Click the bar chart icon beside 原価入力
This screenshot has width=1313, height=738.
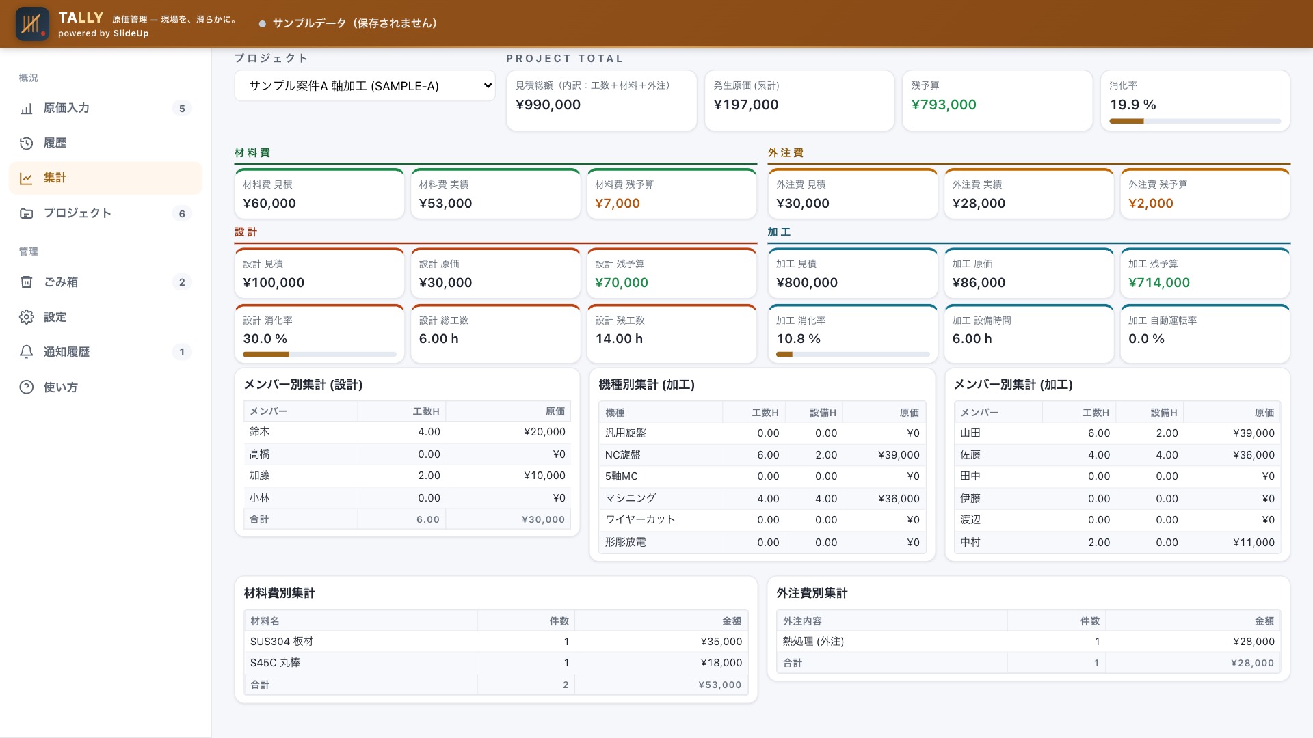26,109
